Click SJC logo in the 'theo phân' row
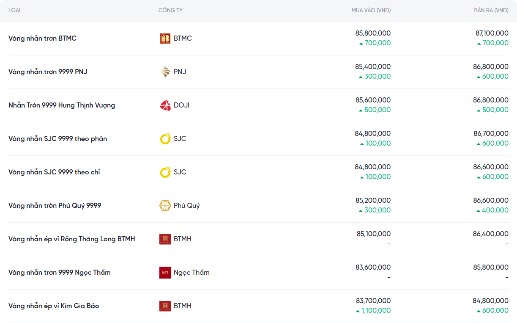Image resolution: width=517 pixels, height=323 pixels. [165, 139]
